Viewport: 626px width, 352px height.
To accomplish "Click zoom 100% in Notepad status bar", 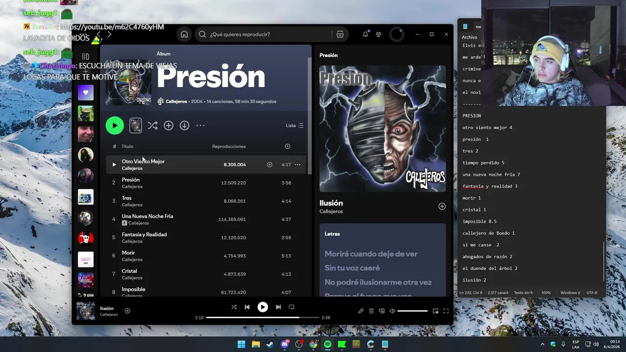I will pos(546,293).
